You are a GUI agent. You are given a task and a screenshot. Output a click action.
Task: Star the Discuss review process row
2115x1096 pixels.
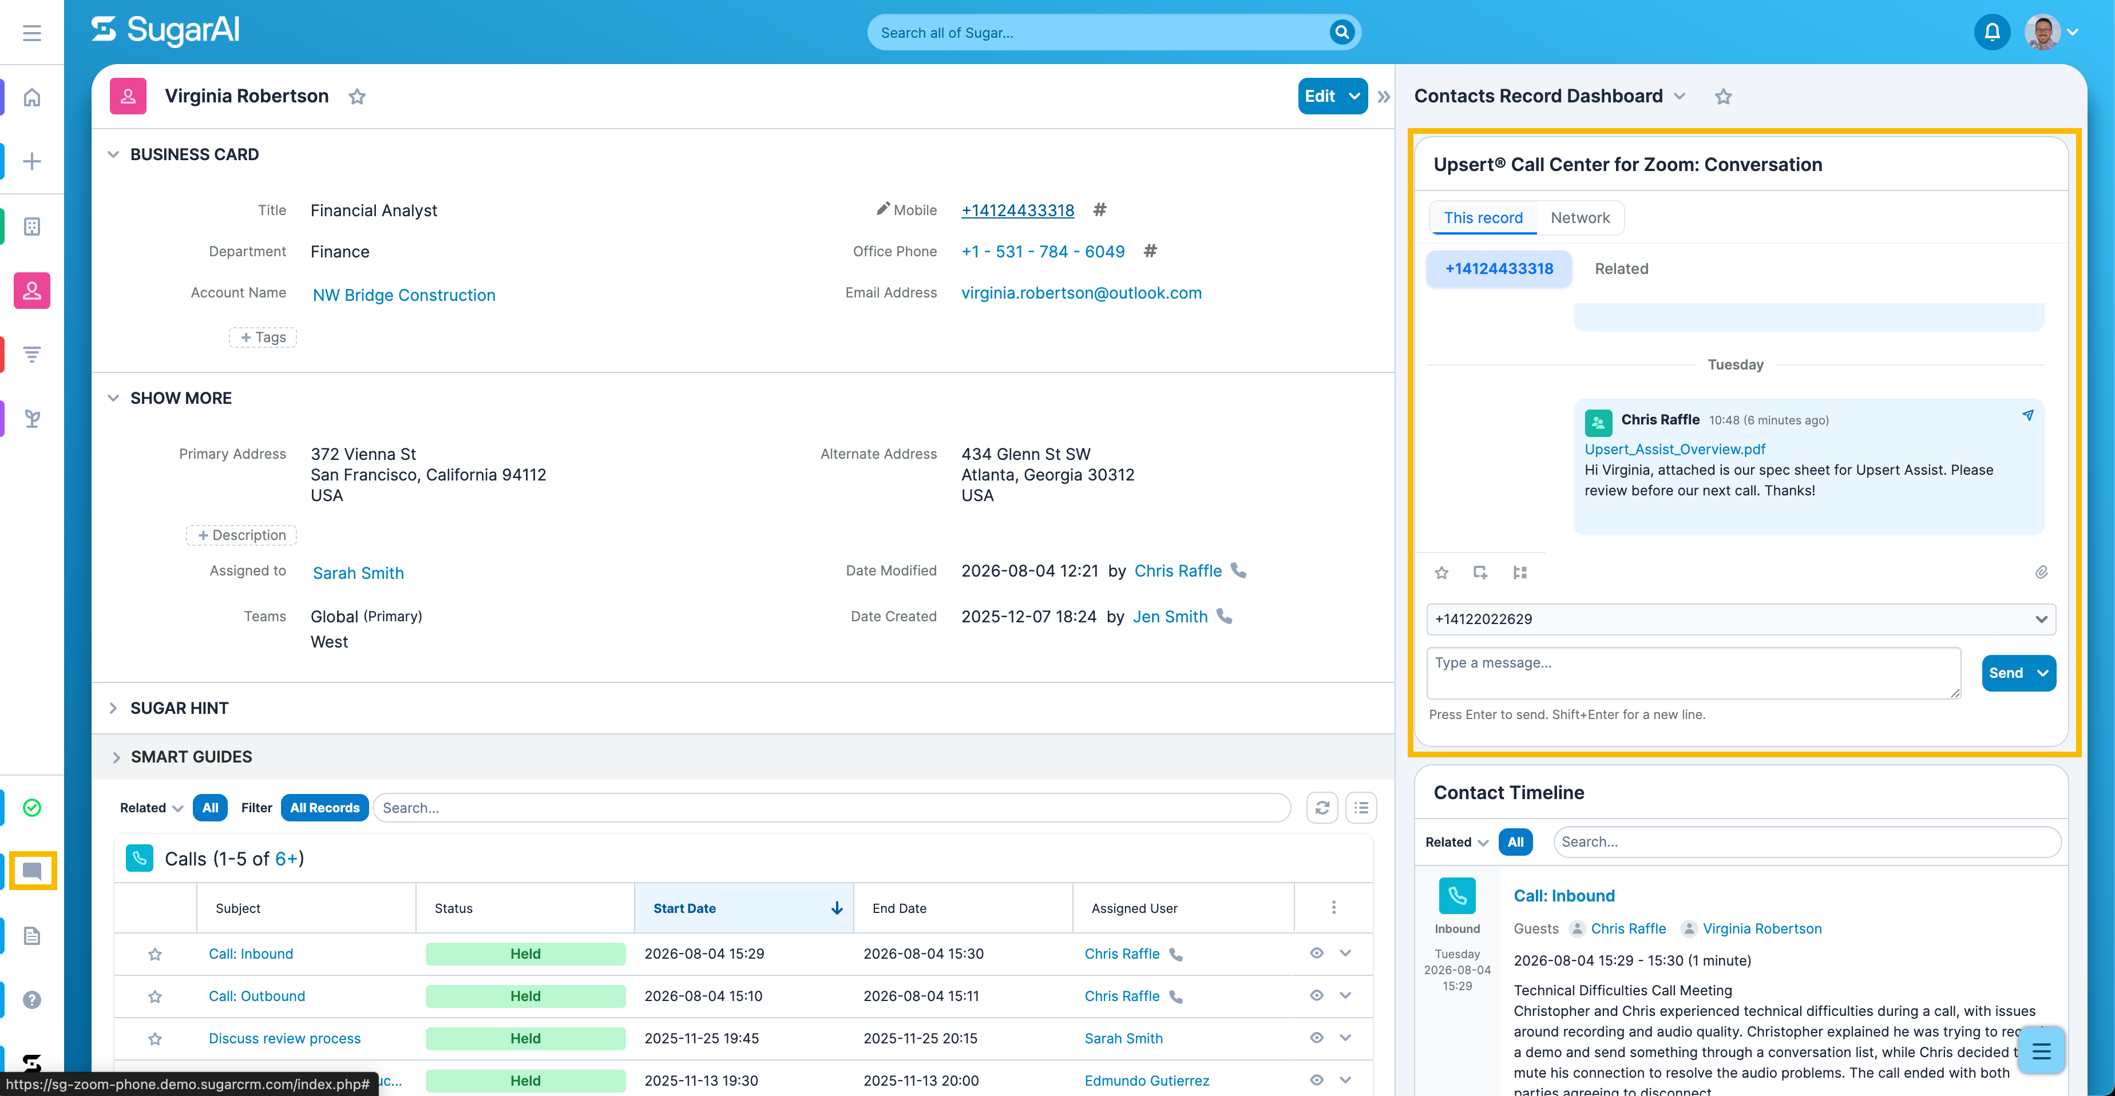155,1039
